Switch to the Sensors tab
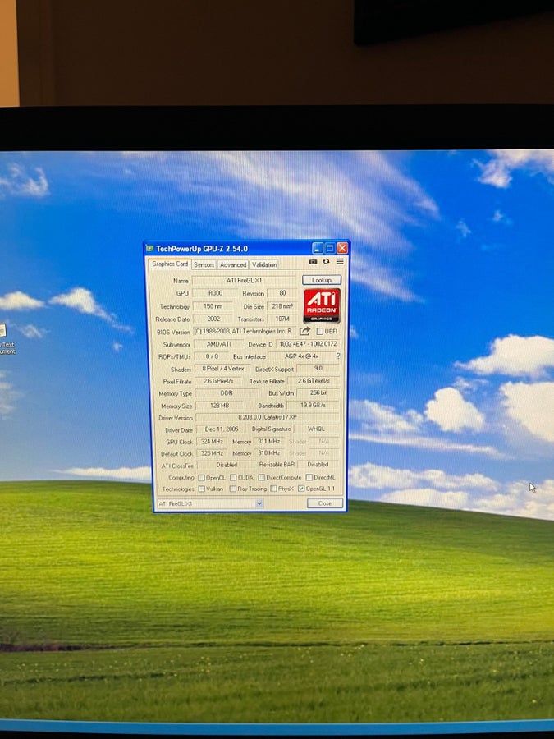Viewport: 554px width, 739px height. click(204, 265)
